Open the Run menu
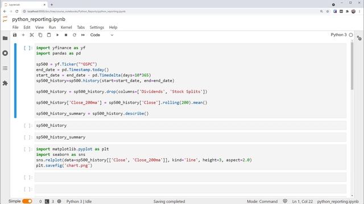The height and width of the screenshot is (204, 364). pos(52,27)
